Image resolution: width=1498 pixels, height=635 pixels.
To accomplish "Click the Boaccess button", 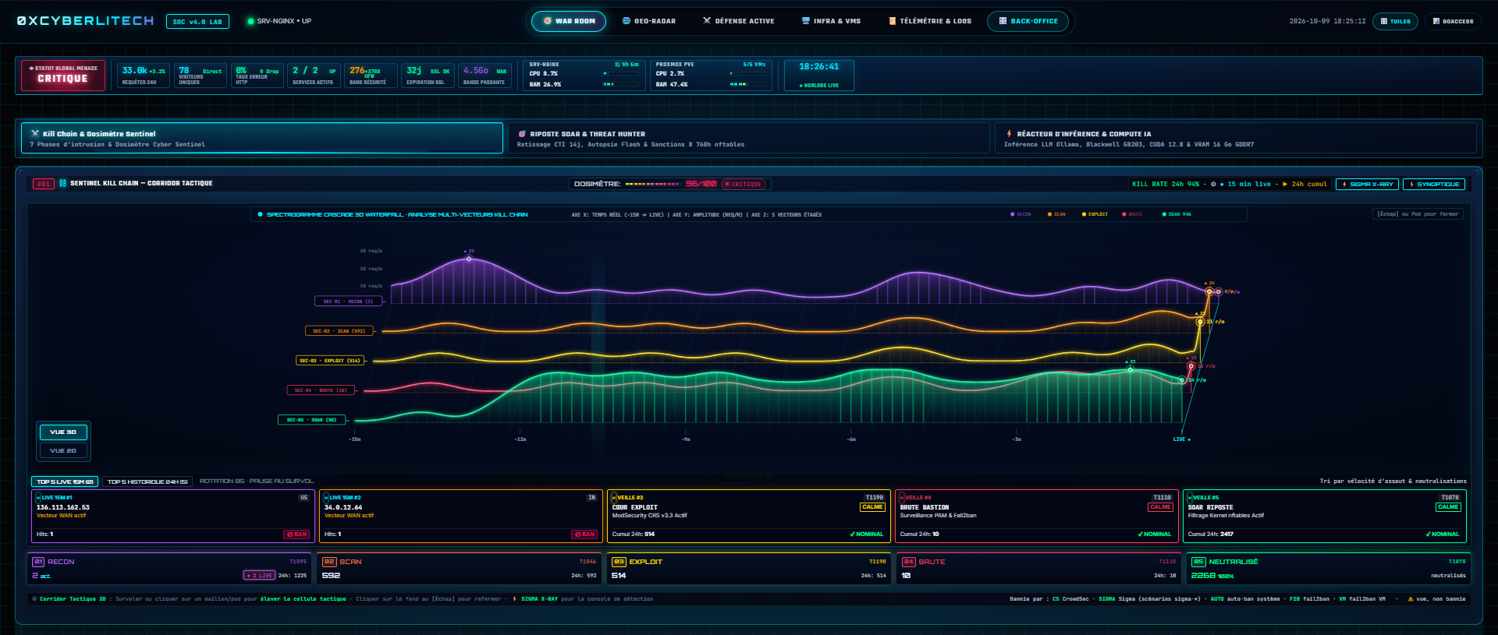I will point(1453,21).
